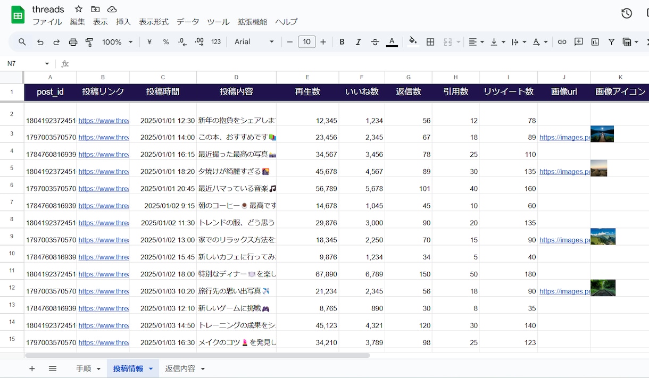
Task: Open ヘルプ menu
Action: [286, 22]
